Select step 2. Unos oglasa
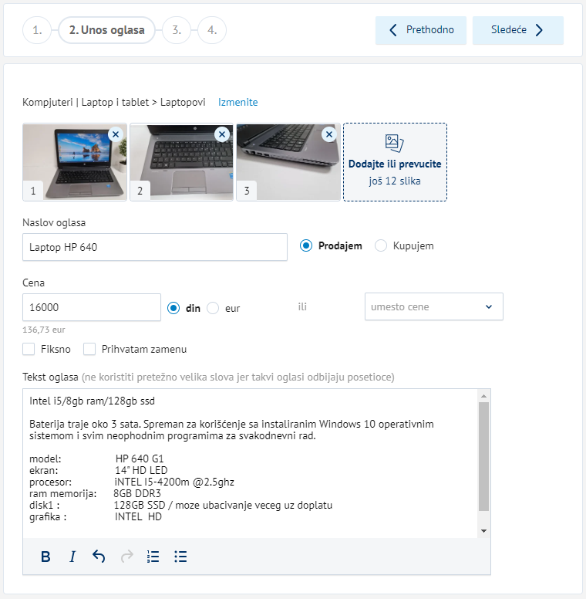Screen dimensions: 586x599 (x=107, y=30)
